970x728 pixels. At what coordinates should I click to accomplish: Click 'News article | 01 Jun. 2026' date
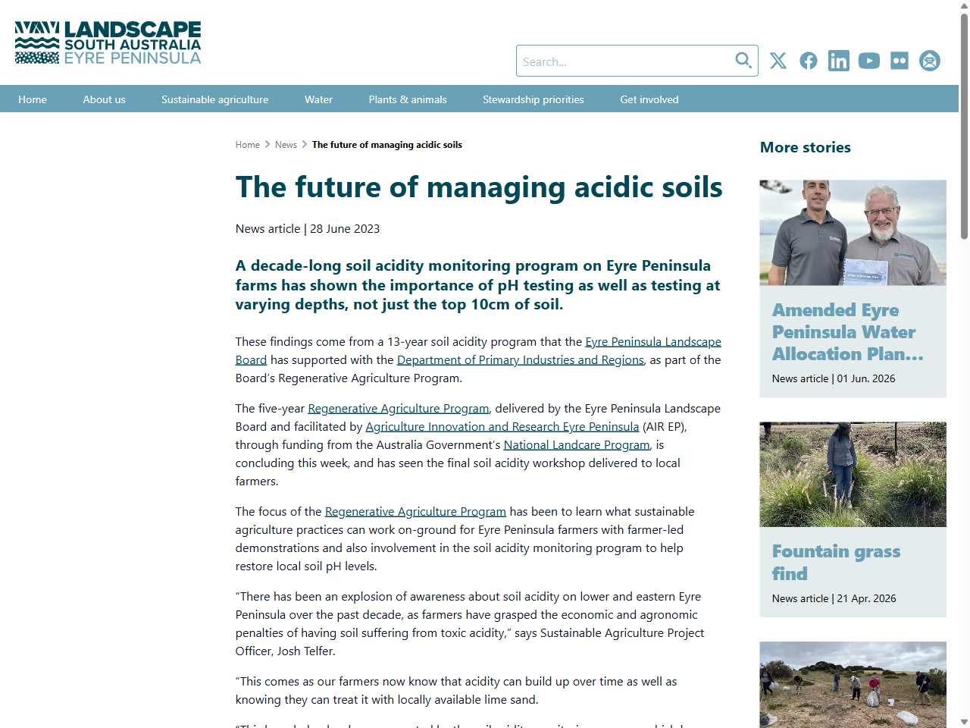pyautogui.click(x=834, y=378)
